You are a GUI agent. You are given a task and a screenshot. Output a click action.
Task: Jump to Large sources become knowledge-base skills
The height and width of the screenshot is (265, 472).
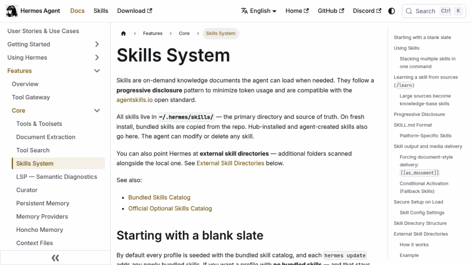(x=425, y=100)
